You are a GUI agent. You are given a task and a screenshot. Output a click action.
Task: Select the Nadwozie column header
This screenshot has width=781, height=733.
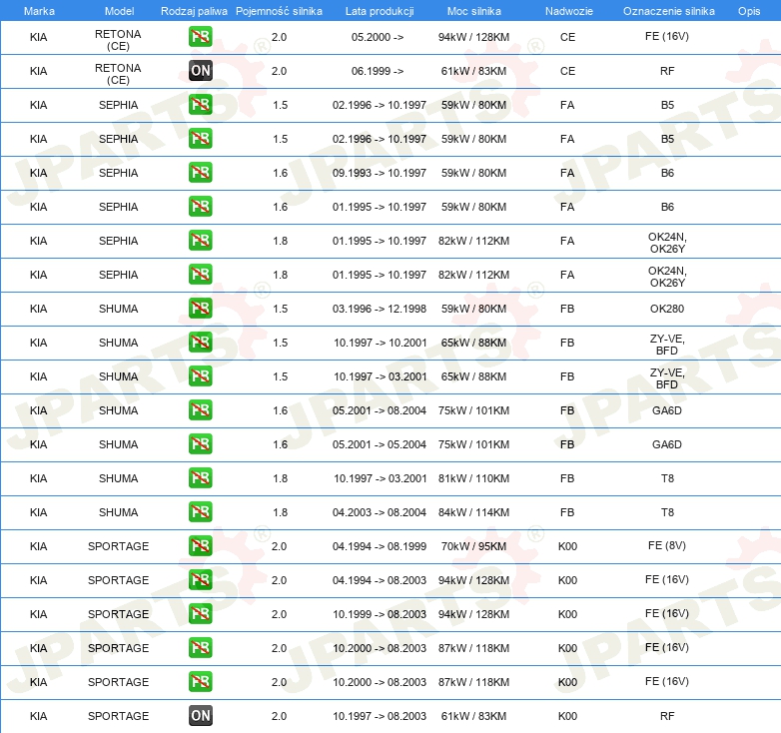(x=569, y=11)
